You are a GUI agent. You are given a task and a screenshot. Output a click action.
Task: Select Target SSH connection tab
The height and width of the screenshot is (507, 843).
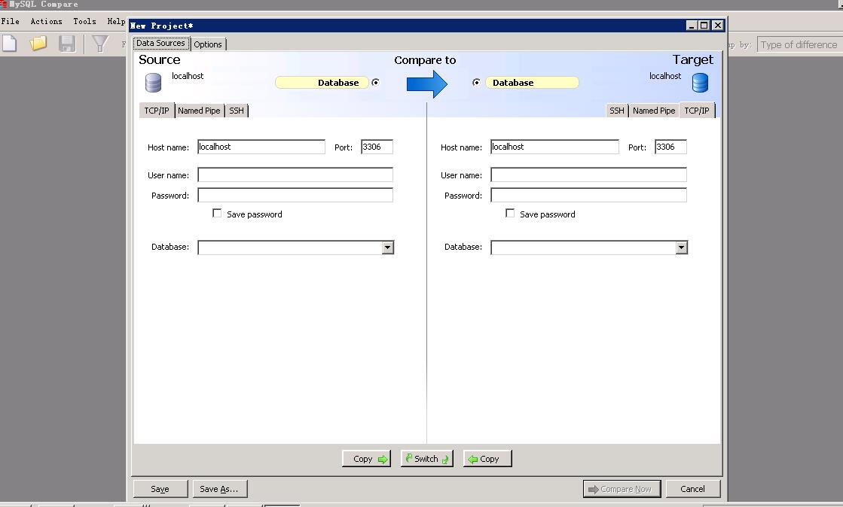(617, 111)
